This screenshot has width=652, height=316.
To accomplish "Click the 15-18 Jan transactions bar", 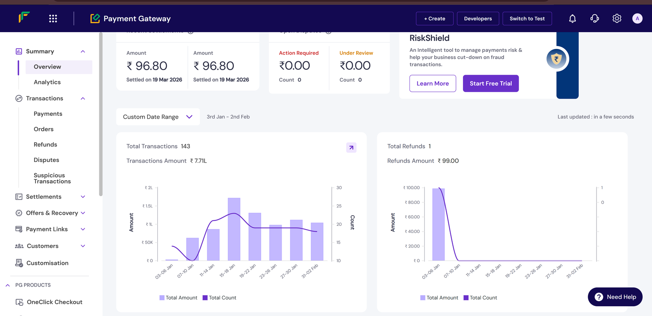I will pos(234,229).
